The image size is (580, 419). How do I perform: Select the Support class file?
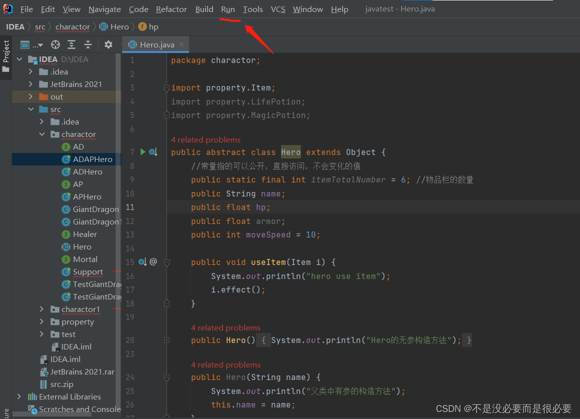coord(82,272)
